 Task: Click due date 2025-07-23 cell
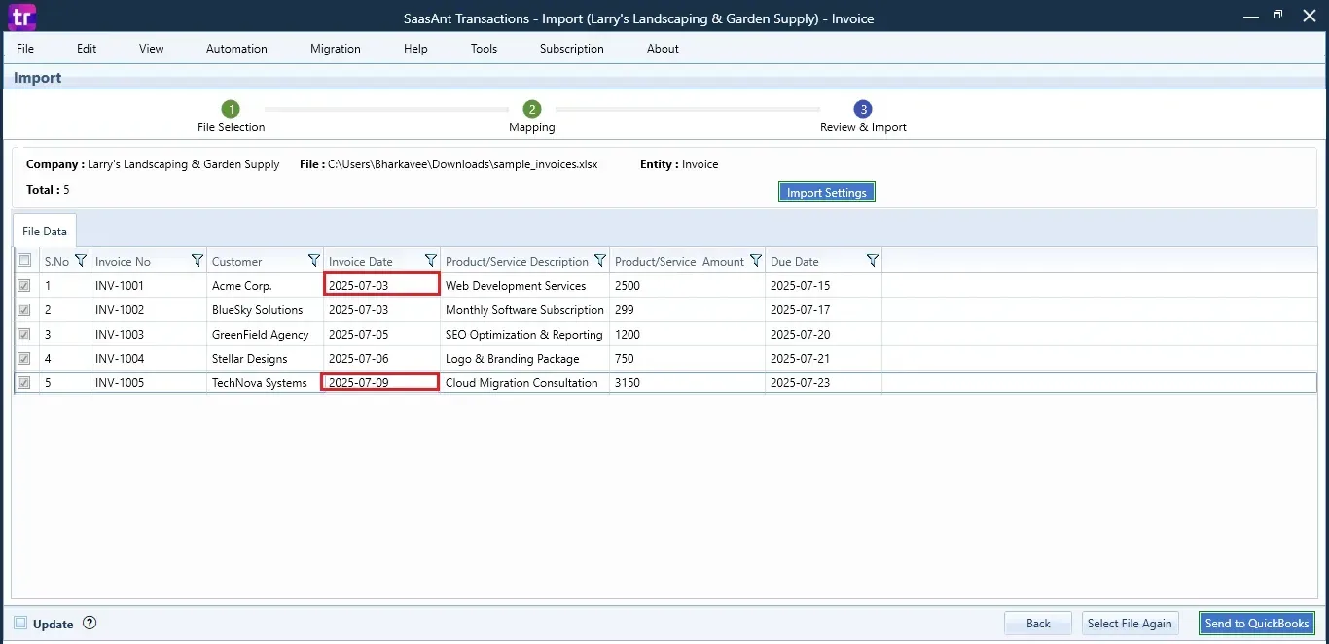click(x=823, y=383)
